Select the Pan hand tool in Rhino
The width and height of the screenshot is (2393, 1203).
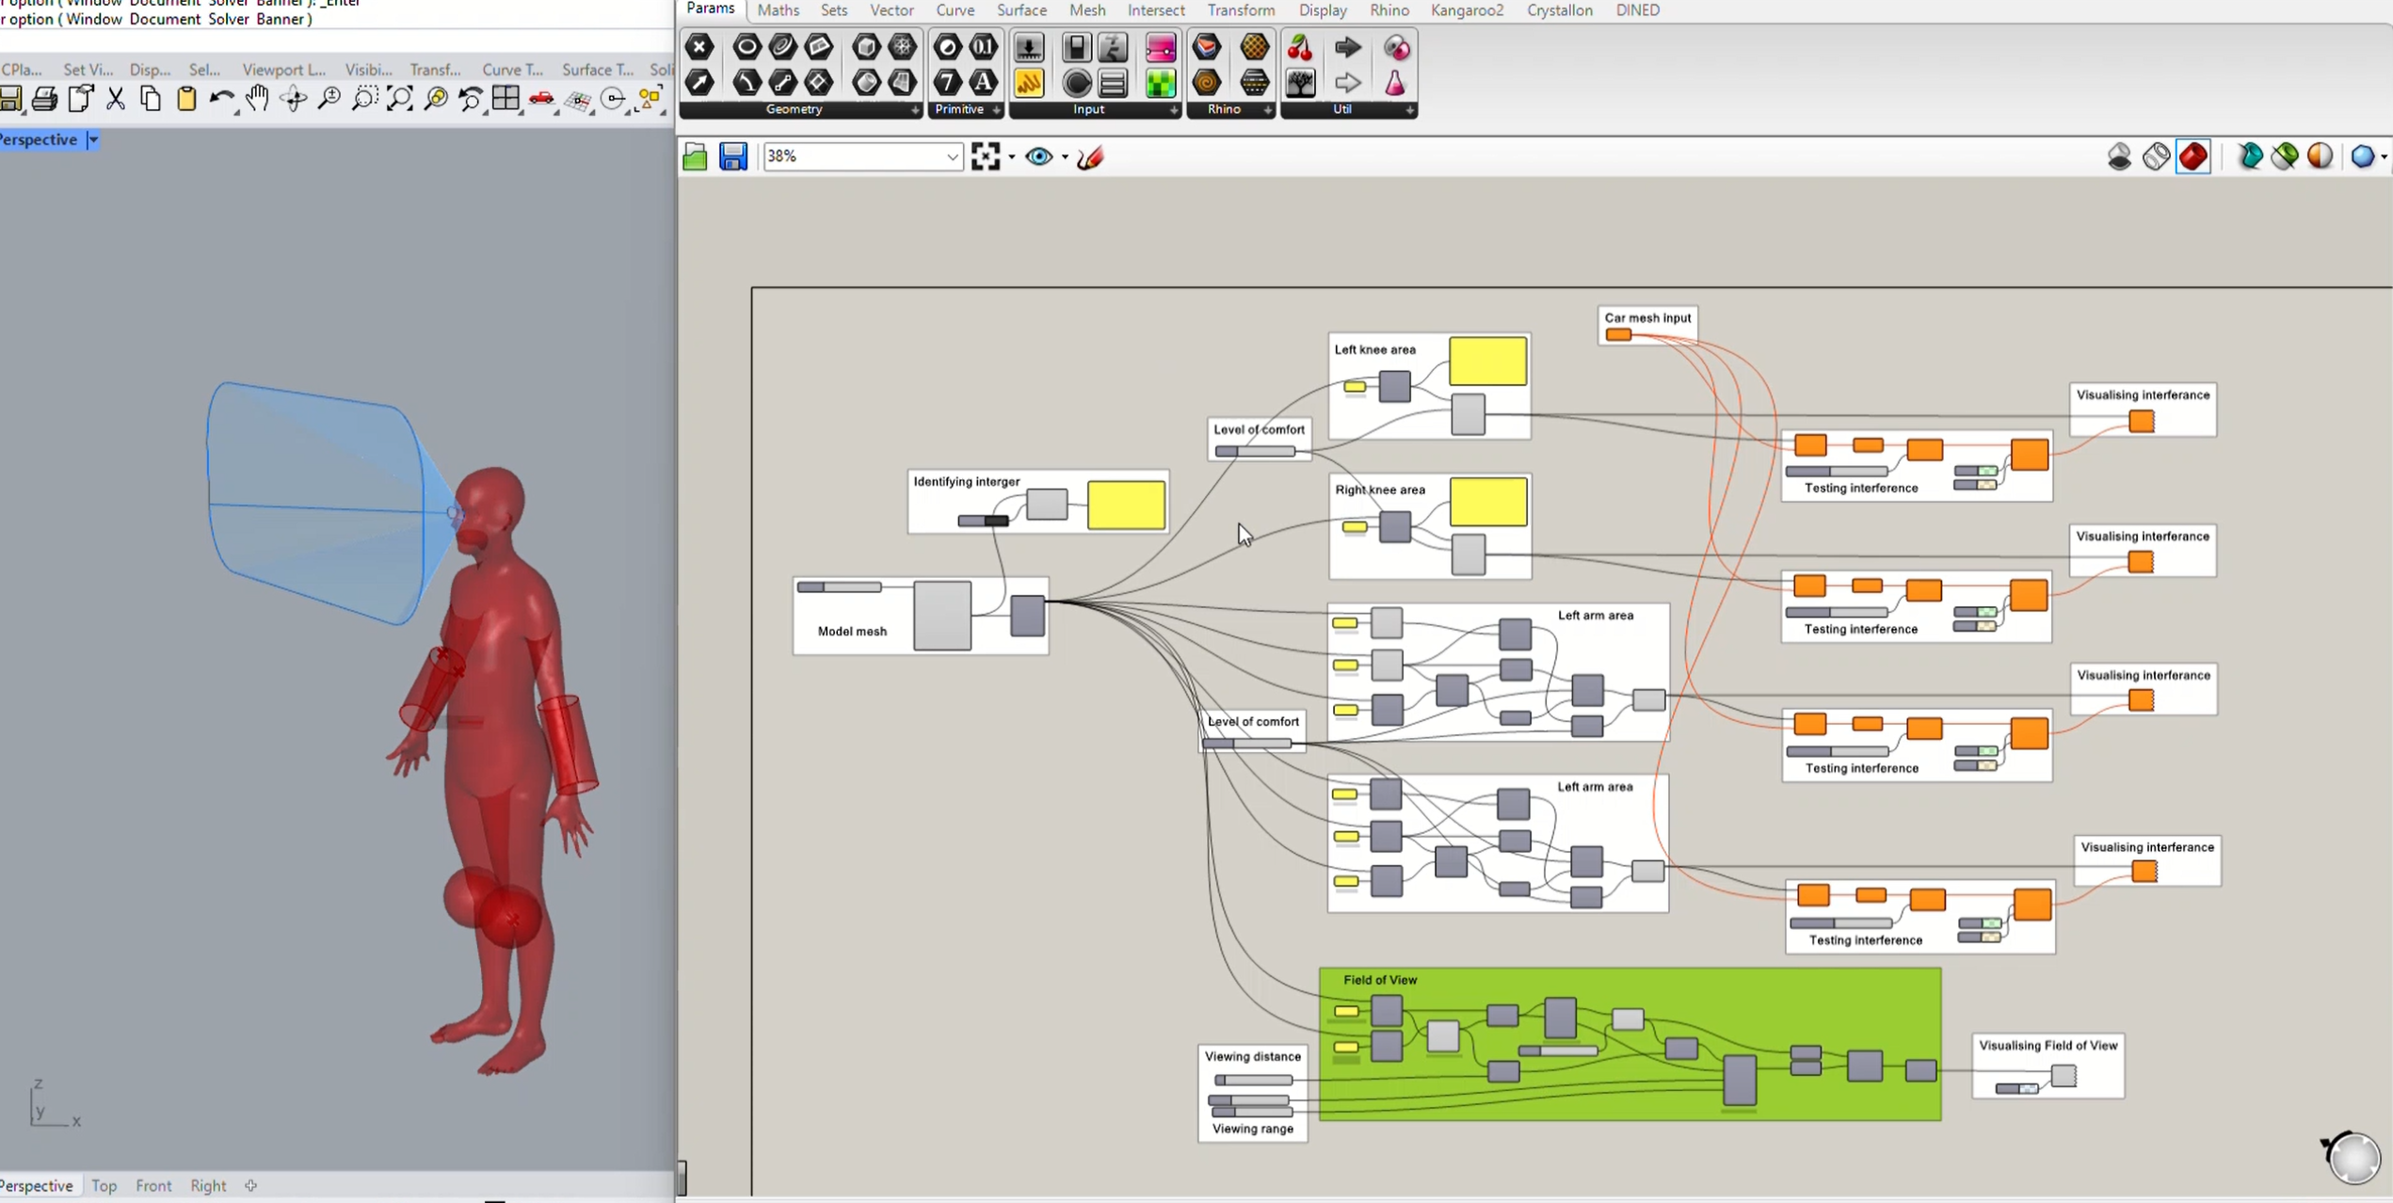[256, 98]
